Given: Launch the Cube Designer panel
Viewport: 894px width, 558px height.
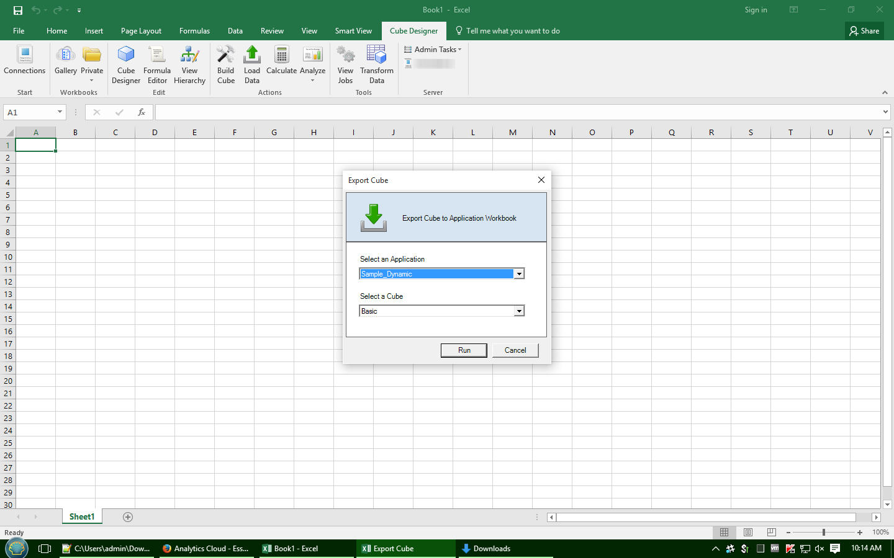Looking at the screenshot, I should 126,65.
